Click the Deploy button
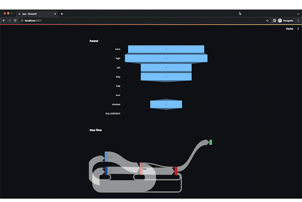The image size is (302, 202). click(289, 29)
